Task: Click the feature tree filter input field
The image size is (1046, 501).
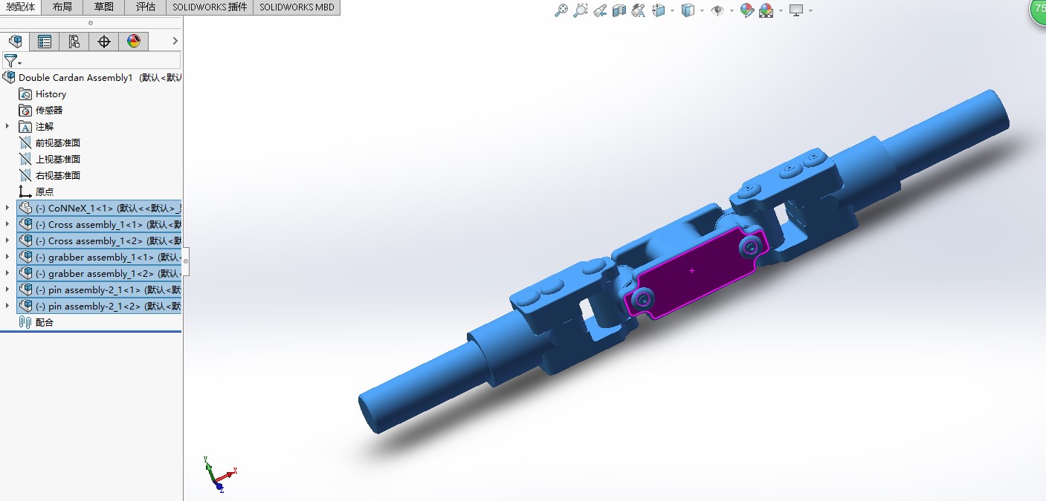Action: click(91, 60)
